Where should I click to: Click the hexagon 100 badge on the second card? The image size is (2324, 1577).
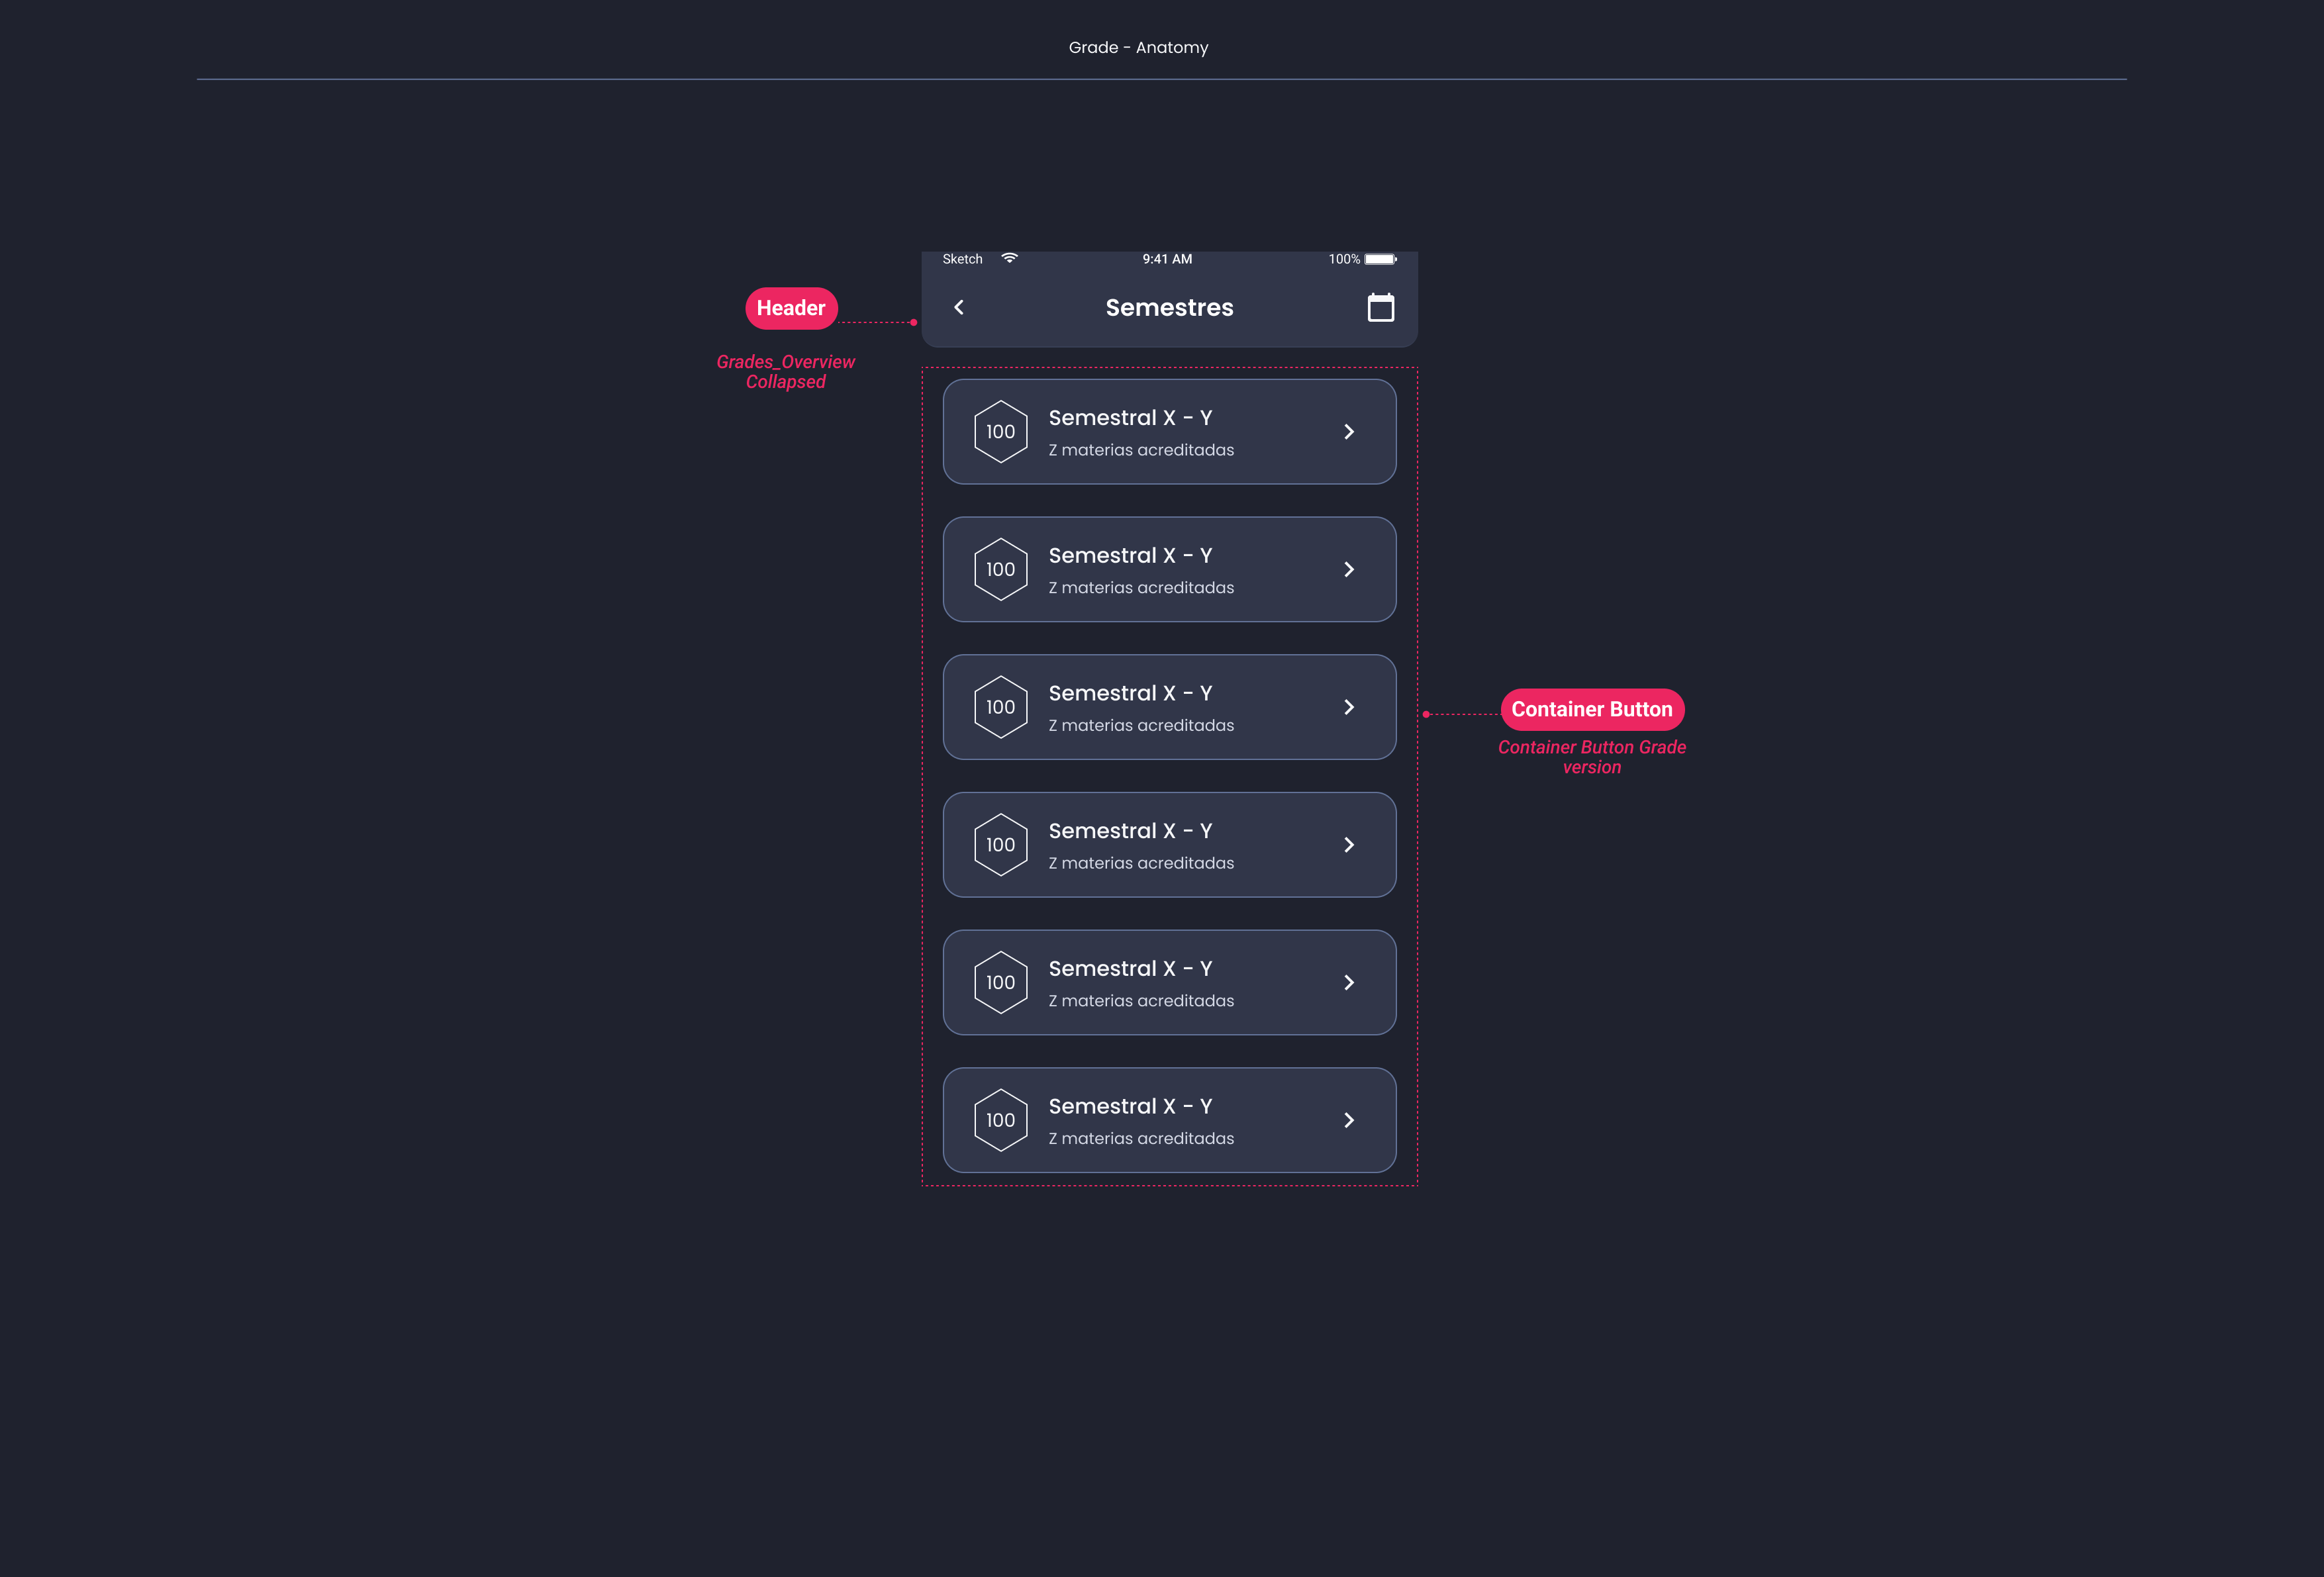[x=1000, y=569]
